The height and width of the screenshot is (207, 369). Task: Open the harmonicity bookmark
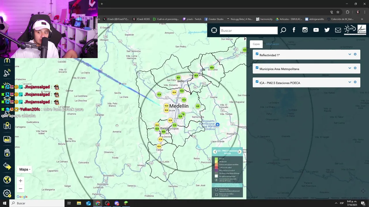click(x=264, y=19)
